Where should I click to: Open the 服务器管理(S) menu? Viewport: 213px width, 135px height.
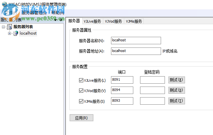(x=34, y=13)
